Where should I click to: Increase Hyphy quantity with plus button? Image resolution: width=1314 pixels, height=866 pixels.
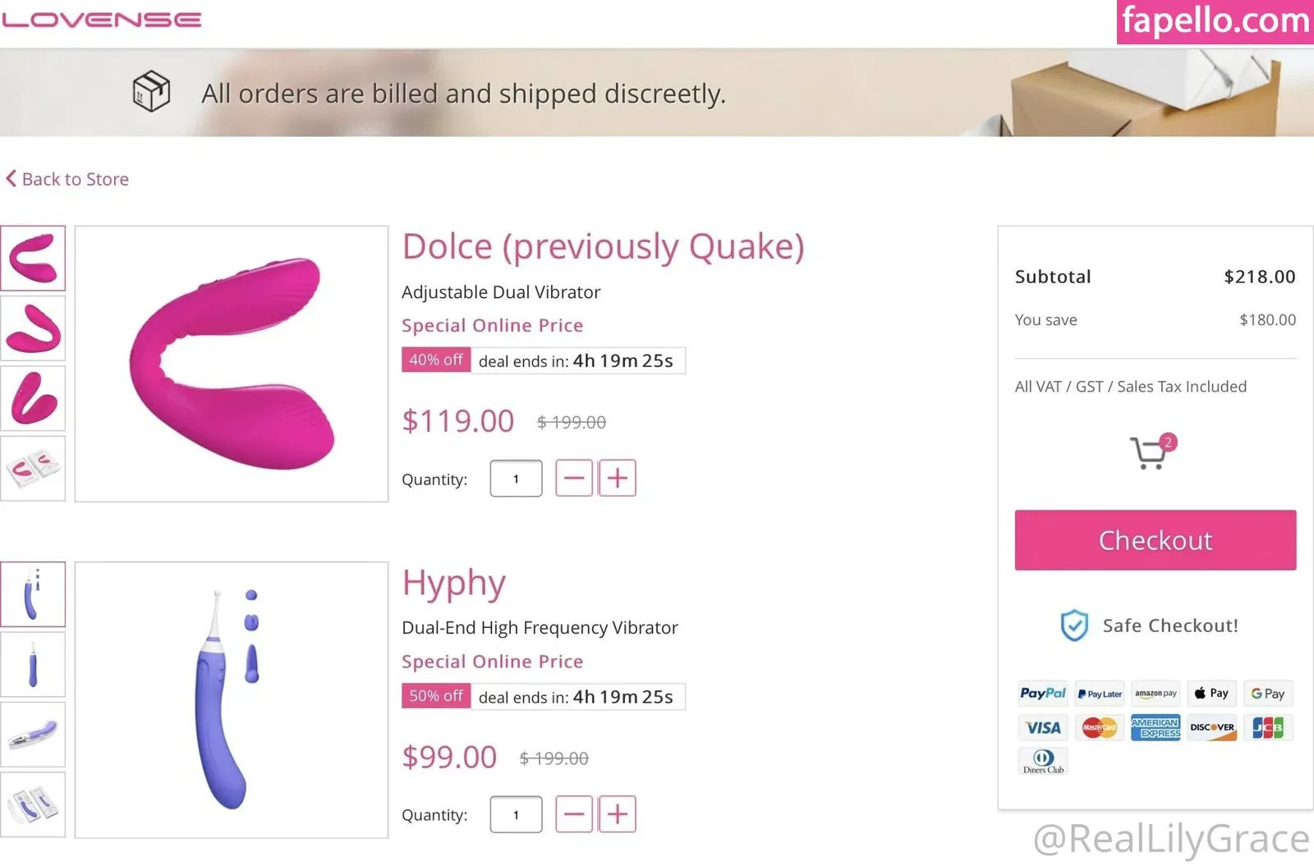617,814
